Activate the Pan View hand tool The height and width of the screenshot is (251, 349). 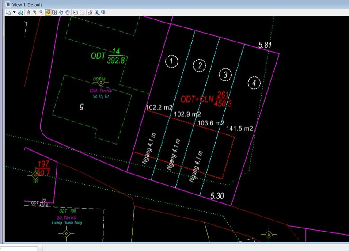point(68,12)
